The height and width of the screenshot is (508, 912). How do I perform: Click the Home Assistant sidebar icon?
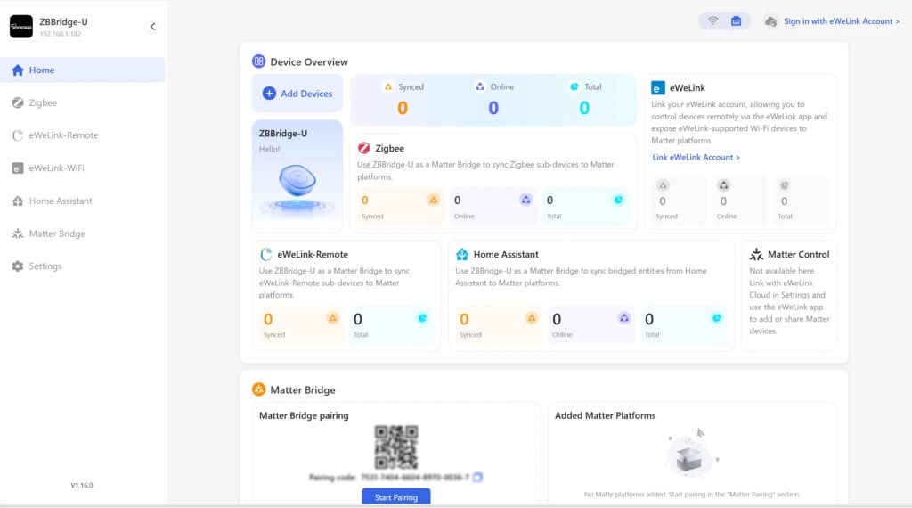(18, 201)
